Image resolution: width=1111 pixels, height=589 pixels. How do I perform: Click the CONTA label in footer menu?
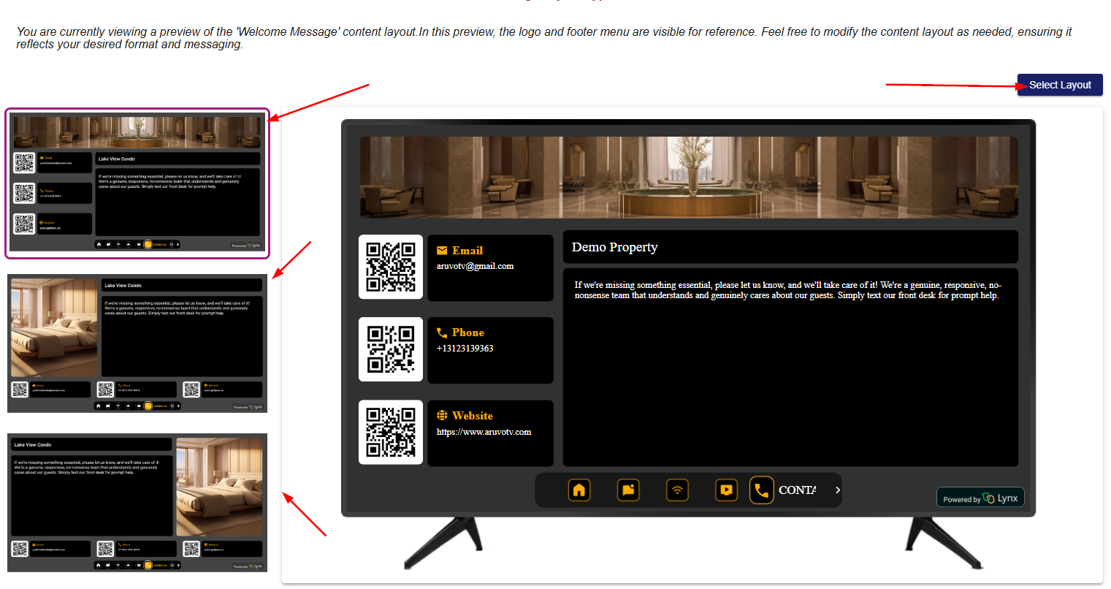click(797, 490)
